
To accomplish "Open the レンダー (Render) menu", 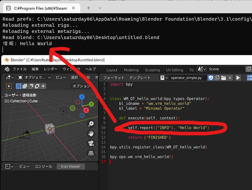I will coord(51,69).
